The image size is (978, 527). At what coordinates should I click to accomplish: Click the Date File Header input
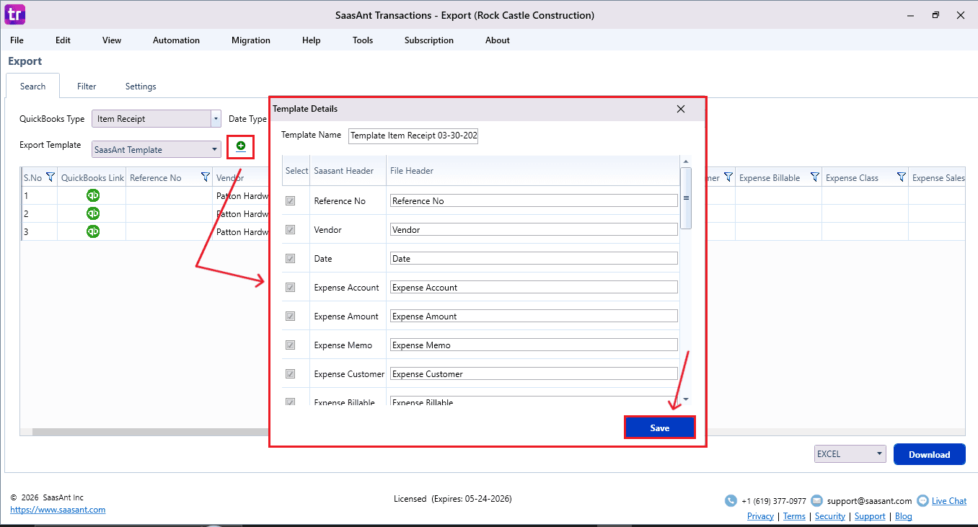coord(534,258)
